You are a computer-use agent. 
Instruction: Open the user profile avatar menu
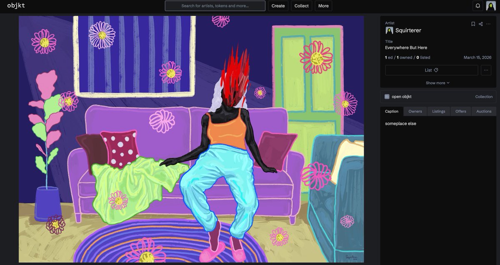click(490, 6)
